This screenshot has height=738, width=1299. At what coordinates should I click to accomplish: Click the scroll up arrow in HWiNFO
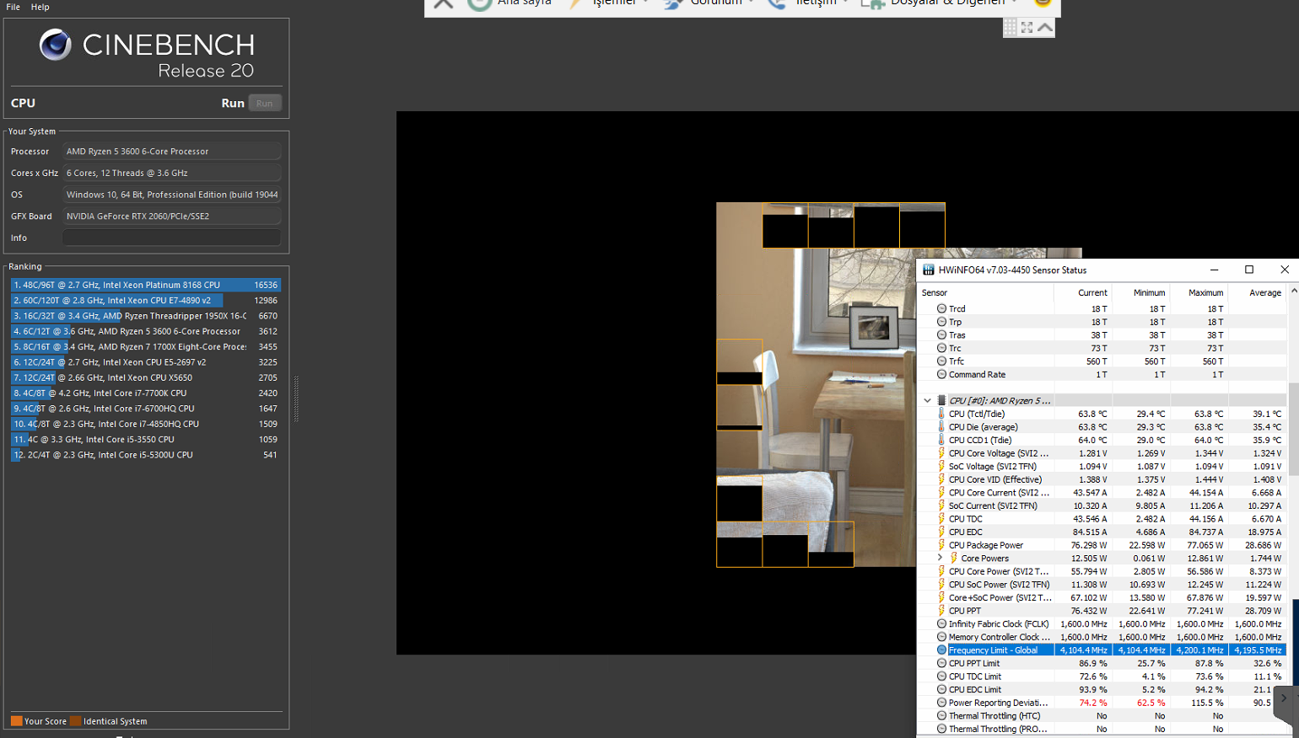click(x=1293, y=291)
